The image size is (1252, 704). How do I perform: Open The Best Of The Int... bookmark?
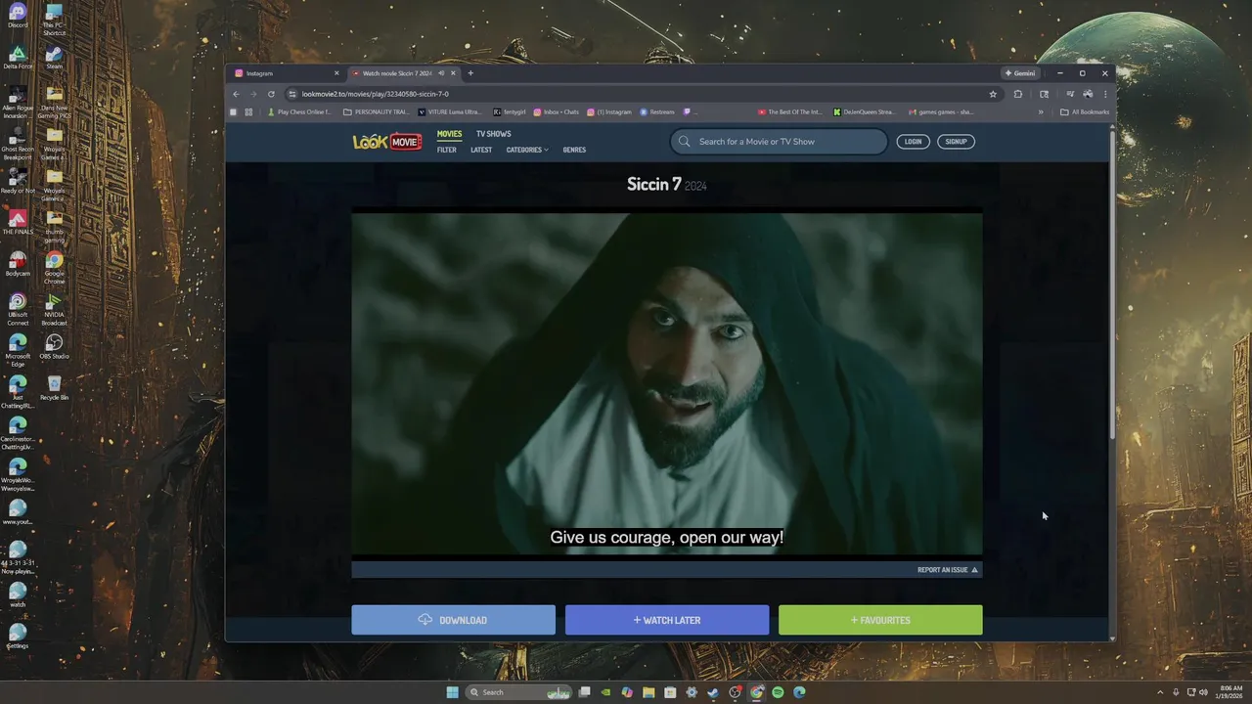coord(790,112)
